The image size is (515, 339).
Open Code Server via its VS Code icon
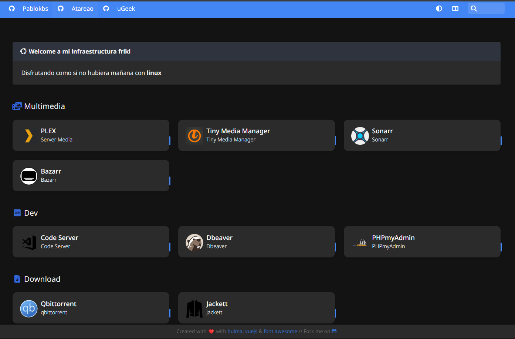coord(28,242)
